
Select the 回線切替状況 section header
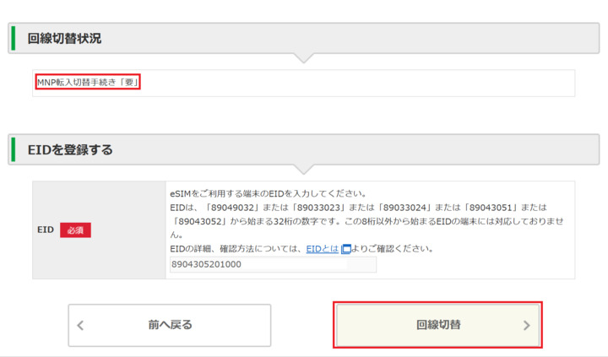pyautogui.click(x=64, y=39)
